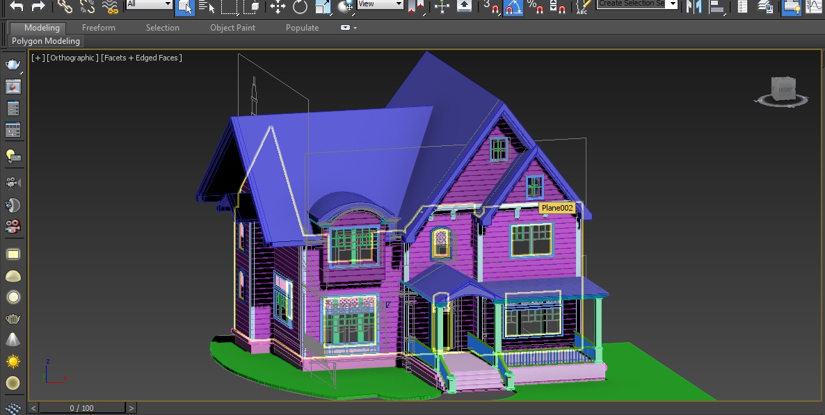Click the Undo arrow icon
The image size is (825, 415).
(x=17, y=6)
